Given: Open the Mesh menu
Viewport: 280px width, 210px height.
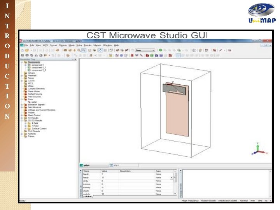Looking at the screenshot, I should click(72, 45).
